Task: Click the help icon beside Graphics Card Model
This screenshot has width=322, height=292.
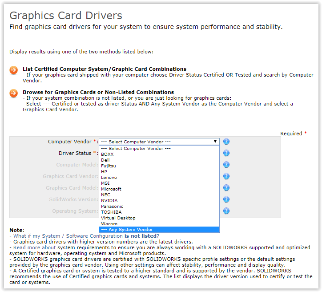Action: [226, 187]
